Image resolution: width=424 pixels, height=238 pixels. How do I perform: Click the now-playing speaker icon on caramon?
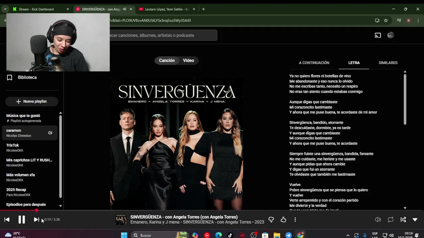tap(50, 133)
